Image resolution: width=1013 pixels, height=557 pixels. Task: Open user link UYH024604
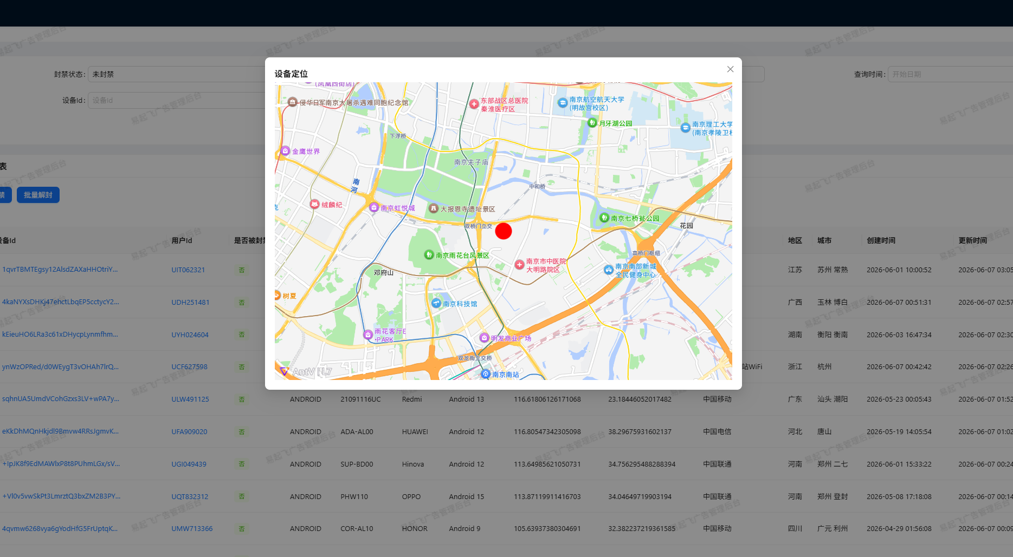click(190, 335)
